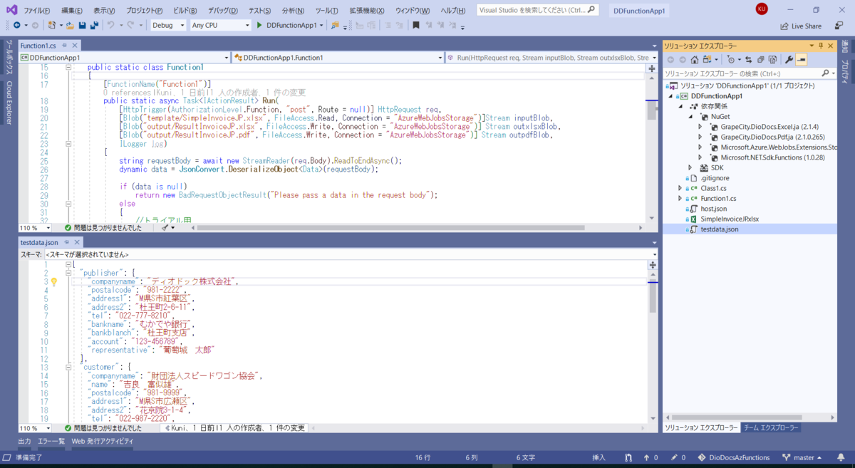
Task: Open the デバッグ(D) menu
Action: click(224, 11)
